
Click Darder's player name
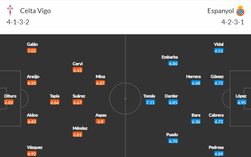171,96
